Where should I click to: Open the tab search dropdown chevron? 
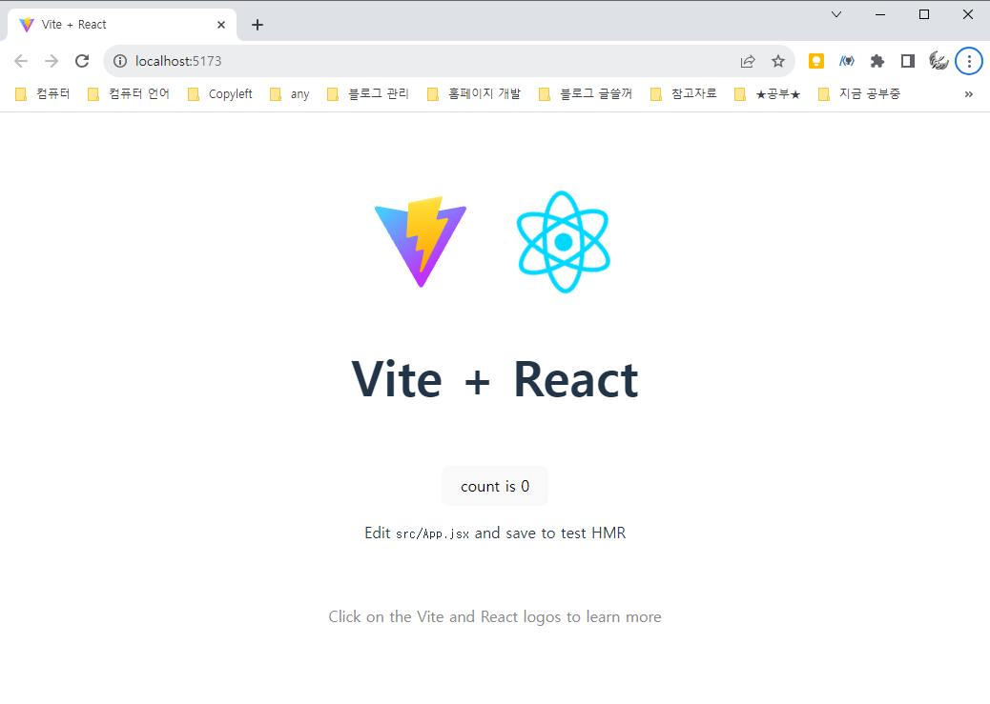(836, 14)
